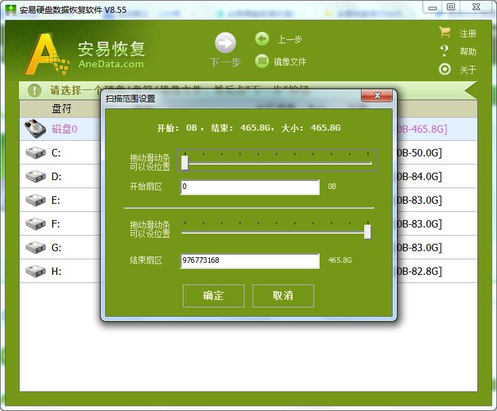The width and height of the screenshot is (497, 411).
Task: Click the 结束扇区 label
Action: click(x=146, y=260)
